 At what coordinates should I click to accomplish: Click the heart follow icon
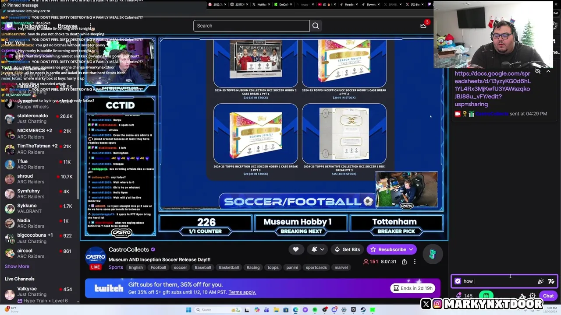coord(296,249)
